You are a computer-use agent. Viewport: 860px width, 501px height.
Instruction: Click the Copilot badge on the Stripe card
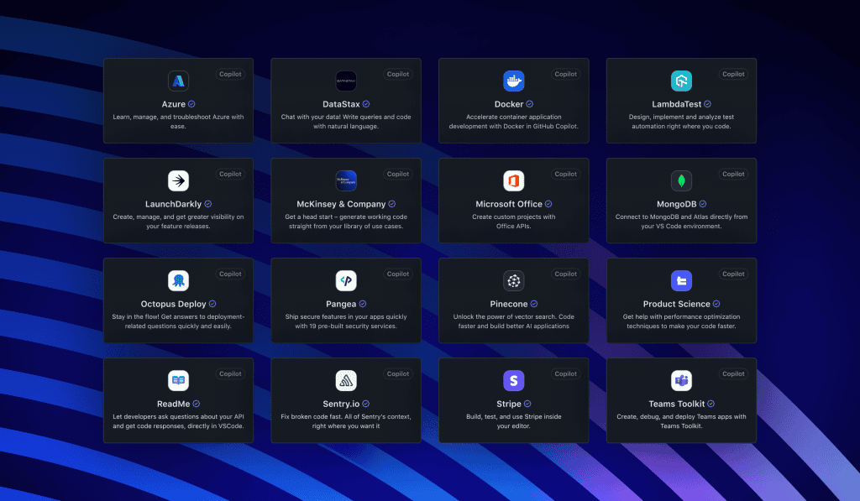(565, 373)
